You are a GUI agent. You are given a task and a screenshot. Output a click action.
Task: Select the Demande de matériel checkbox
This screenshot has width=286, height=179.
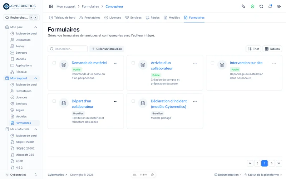[x=54, y=63]
